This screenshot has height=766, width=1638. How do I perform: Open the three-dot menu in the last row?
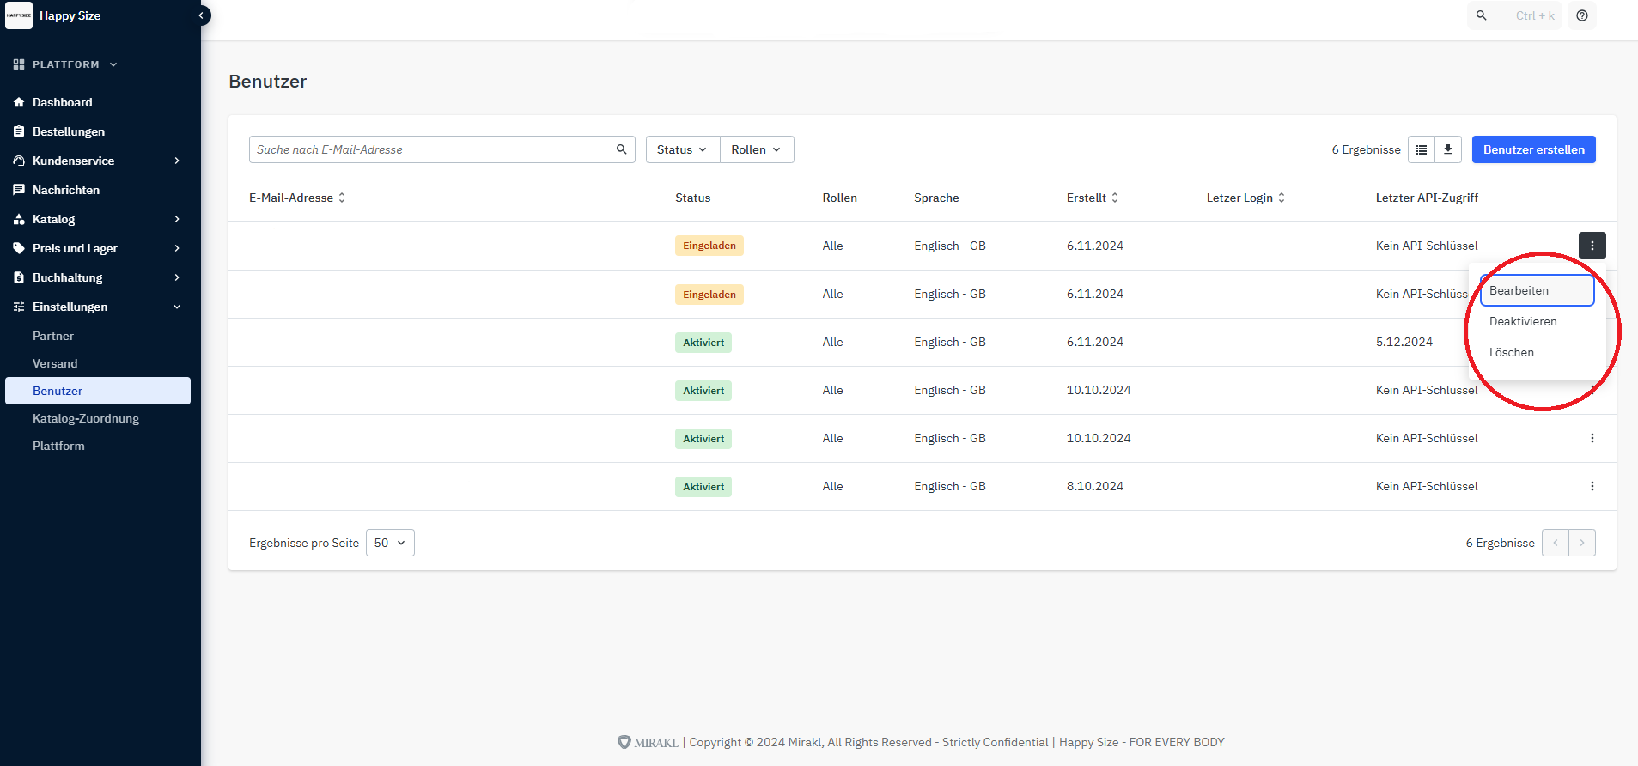[1592, 486]
